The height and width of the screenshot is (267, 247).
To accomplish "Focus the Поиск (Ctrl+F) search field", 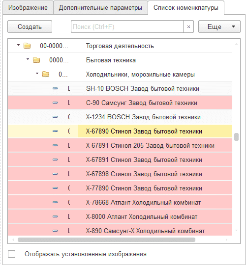I will click(x=127, y=27).
